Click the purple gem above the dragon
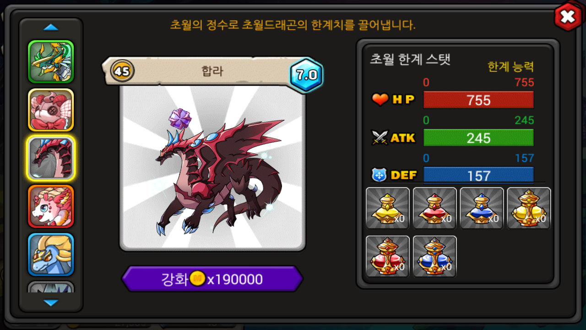The image size is (586, 330). 179,118
